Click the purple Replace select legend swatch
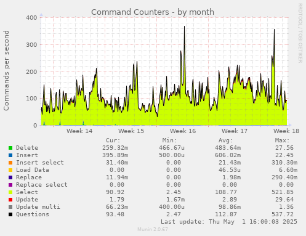This screenshot has height=236, width=306. [10, 185]
